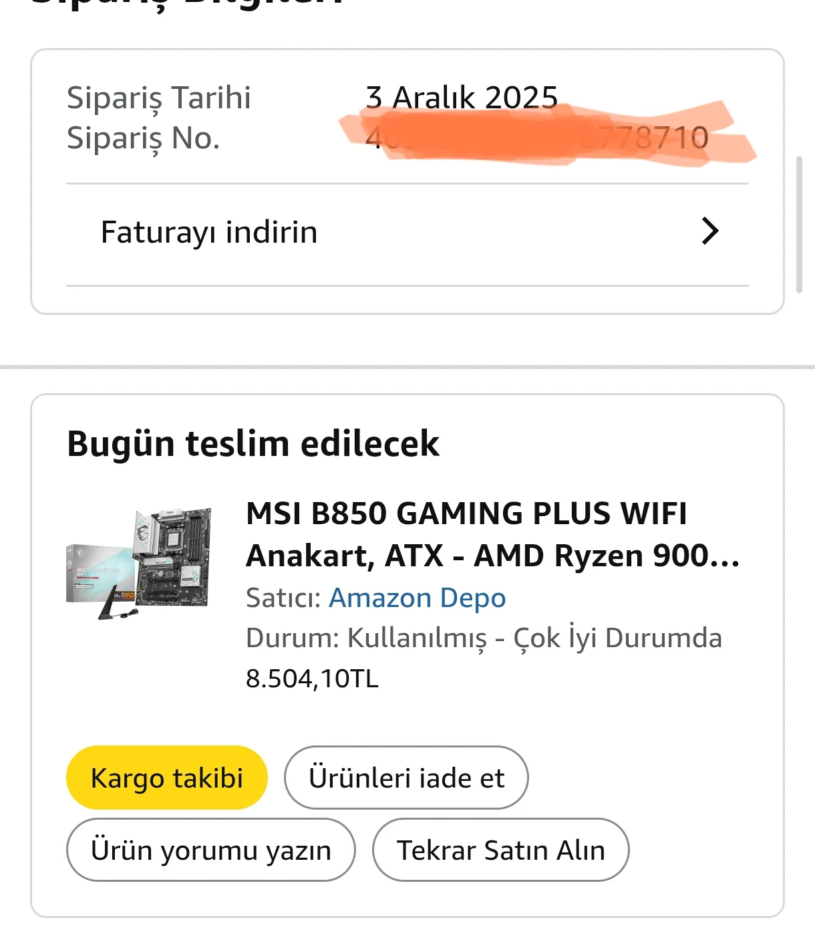The height and width of the screenshot is (936, 815).
Task: Select the Faturayı indirin row text
Action: (x=209, y=232)
